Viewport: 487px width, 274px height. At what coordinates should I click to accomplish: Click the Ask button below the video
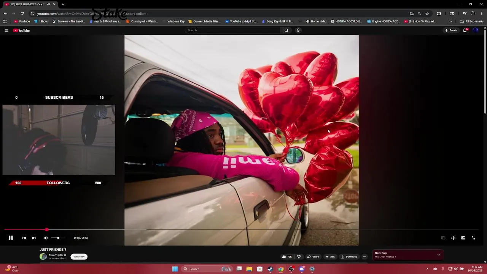click(330, 257)
